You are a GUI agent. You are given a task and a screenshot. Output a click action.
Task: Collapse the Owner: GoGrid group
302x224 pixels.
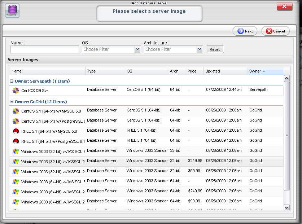point(12,102)
